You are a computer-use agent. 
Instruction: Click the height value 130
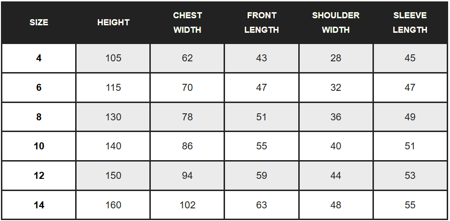tap(113, 117)
